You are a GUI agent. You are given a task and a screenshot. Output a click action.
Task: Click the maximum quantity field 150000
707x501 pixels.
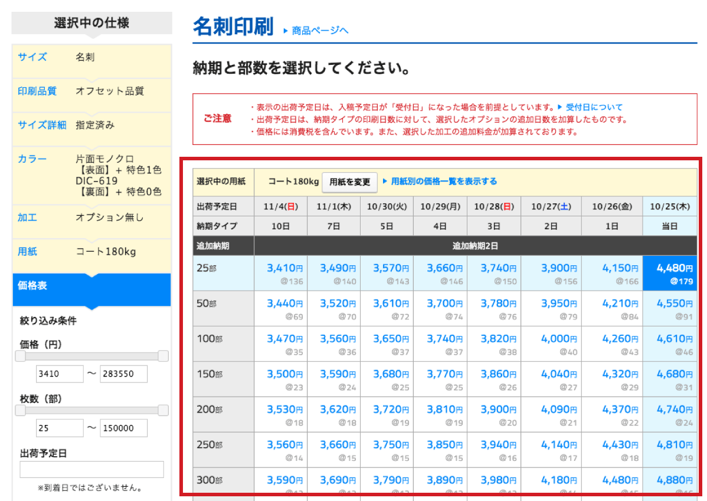[x=123, y=429]
